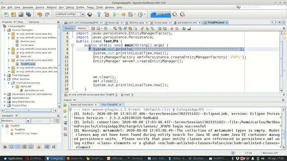Click the Profile Project toolbar icon
This screenshot has height=161, width=287.
140,14
